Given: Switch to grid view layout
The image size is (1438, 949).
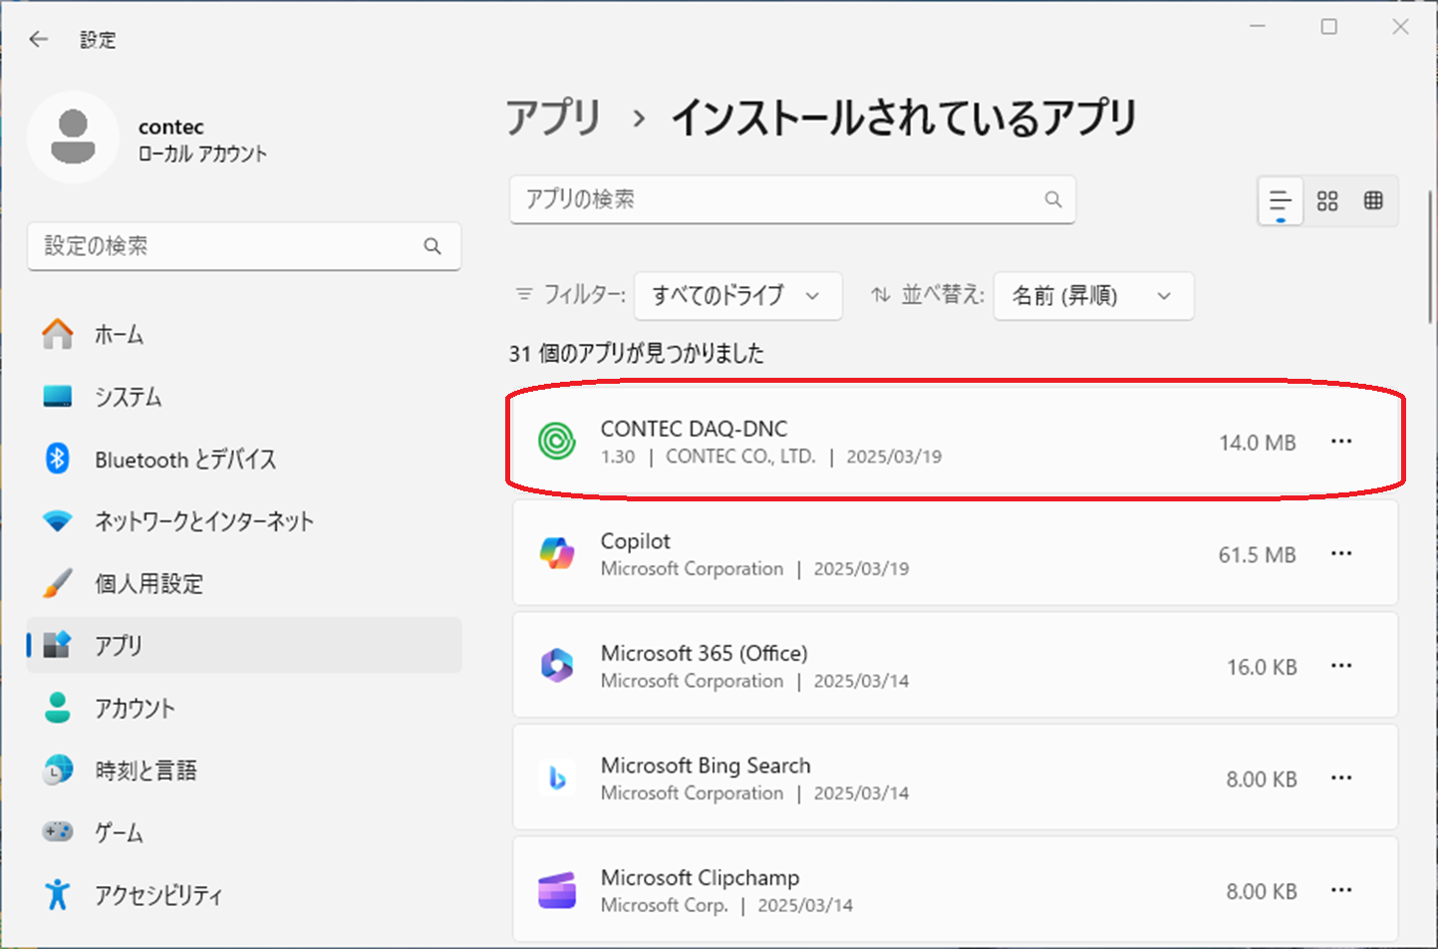Looking at the screenshot, I should 1327,200.
